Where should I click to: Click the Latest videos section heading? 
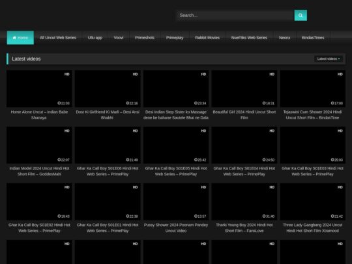click(x=26, y=59)
